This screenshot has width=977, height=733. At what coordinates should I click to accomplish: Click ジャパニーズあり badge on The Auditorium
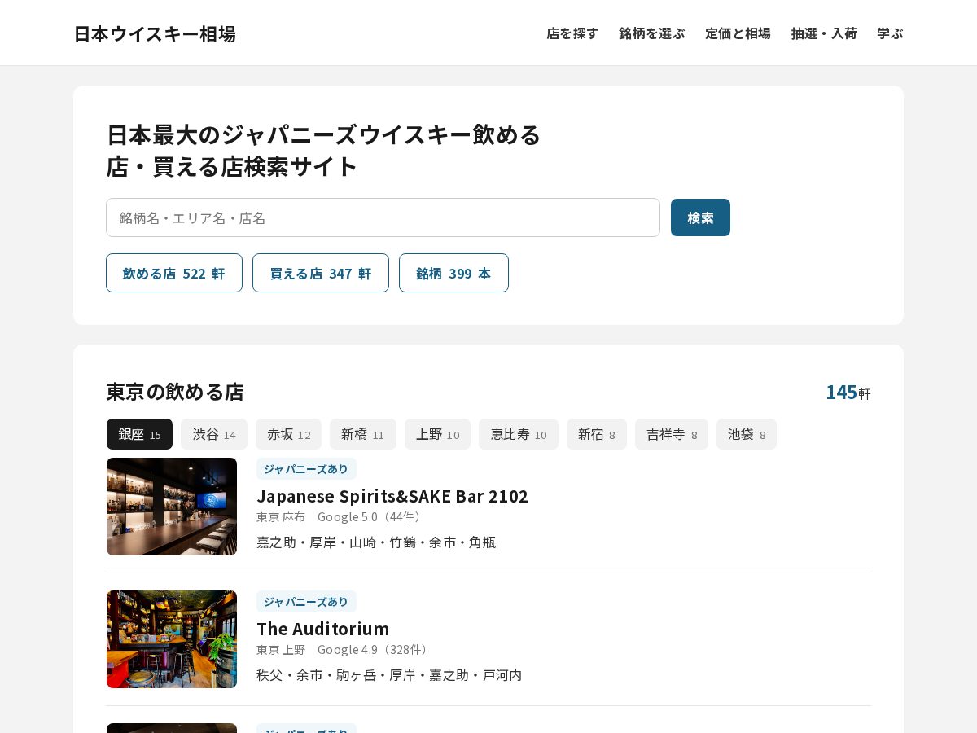pyautogui.click(x=306, y=601)
